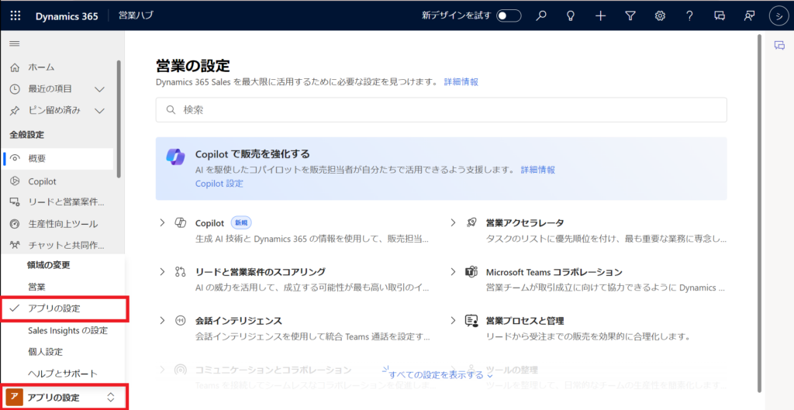Click the 領域の変更 menu header

pos(49,265)
